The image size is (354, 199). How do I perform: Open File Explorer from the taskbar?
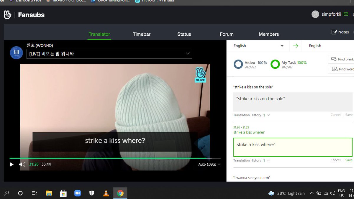[49, 193]
